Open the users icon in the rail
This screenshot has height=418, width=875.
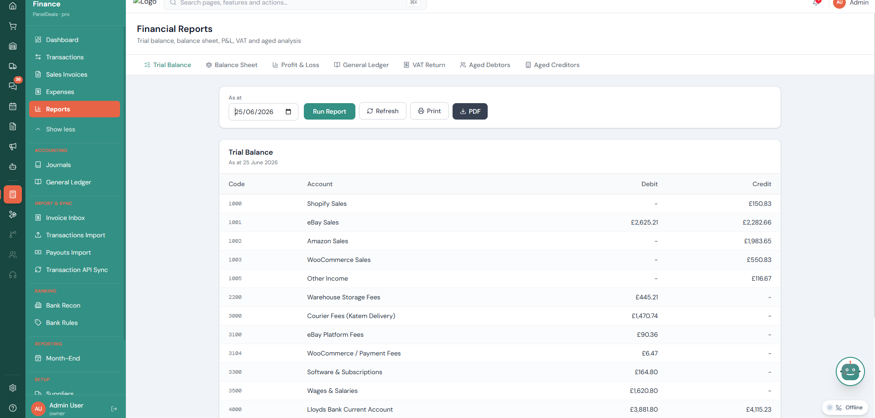pyautogui.click(x=13, y=255)
